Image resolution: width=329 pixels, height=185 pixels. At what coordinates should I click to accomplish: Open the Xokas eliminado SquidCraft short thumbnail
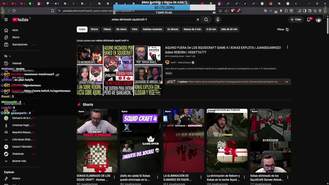coord(270,141)
